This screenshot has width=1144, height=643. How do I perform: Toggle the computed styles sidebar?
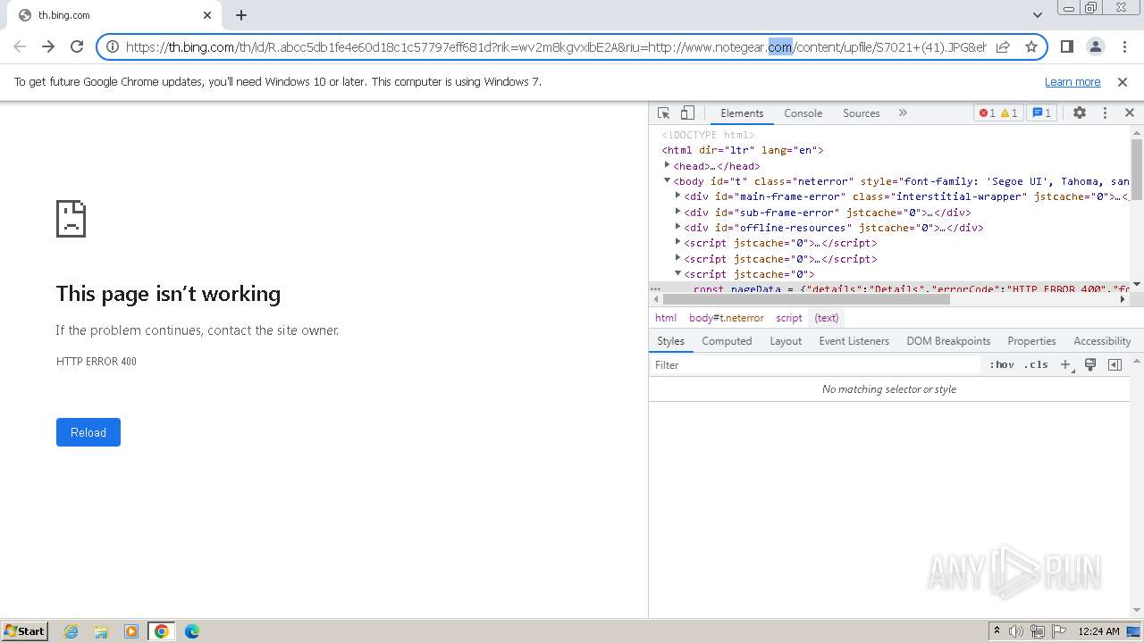click(1115, 365)
